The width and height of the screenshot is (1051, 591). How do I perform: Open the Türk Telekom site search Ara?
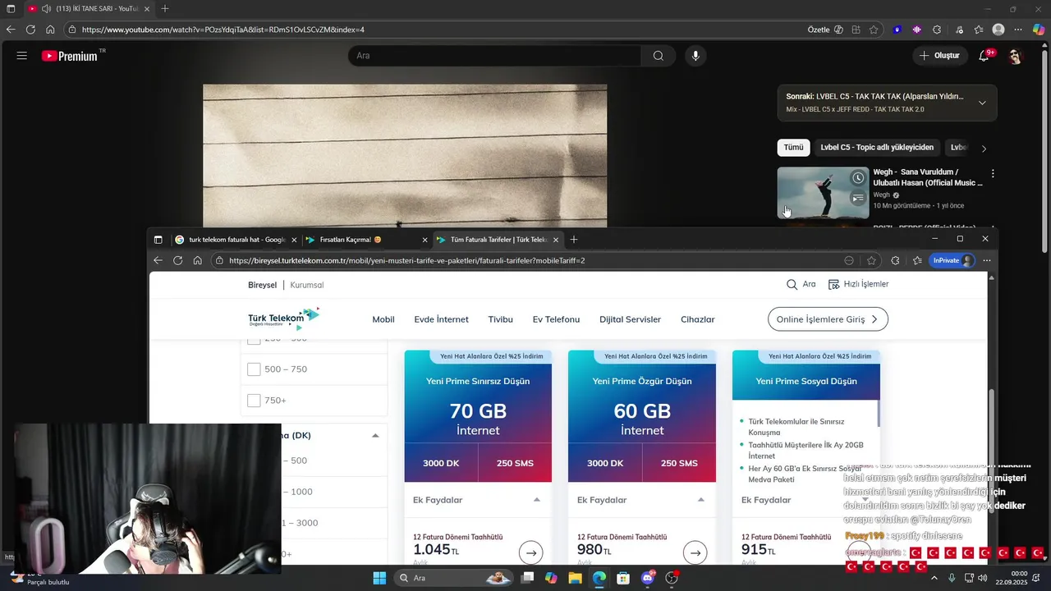pyautogui.click(x=801, y=284)
